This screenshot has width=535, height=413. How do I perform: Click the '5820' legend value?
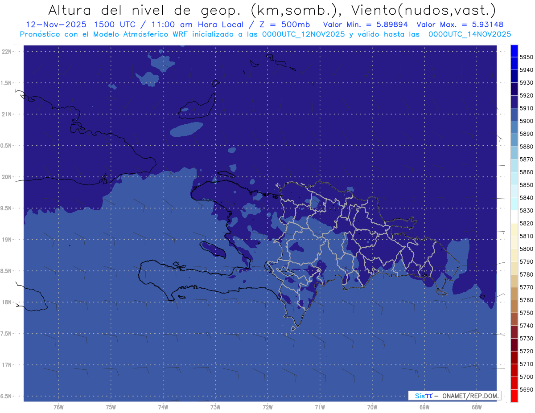pyautogui.click(x=527, y=223)
